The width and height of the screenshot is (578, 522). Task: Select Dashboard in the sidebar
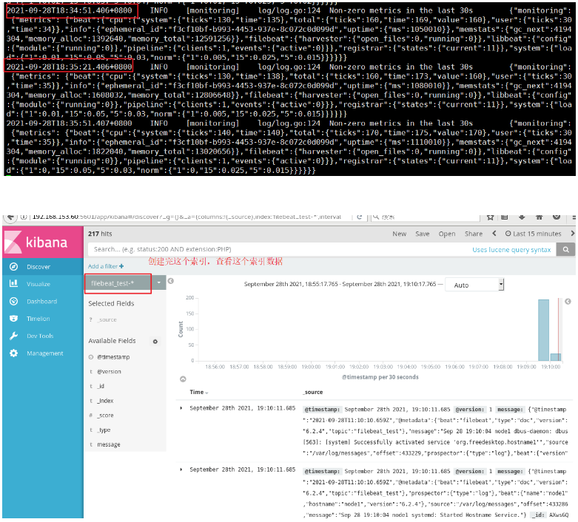pyautogui.click(x=41, y=302)
